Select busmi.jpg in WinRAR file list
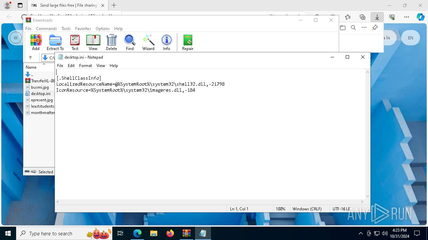Viewport: 428px width, 240px height. (40, 87)
